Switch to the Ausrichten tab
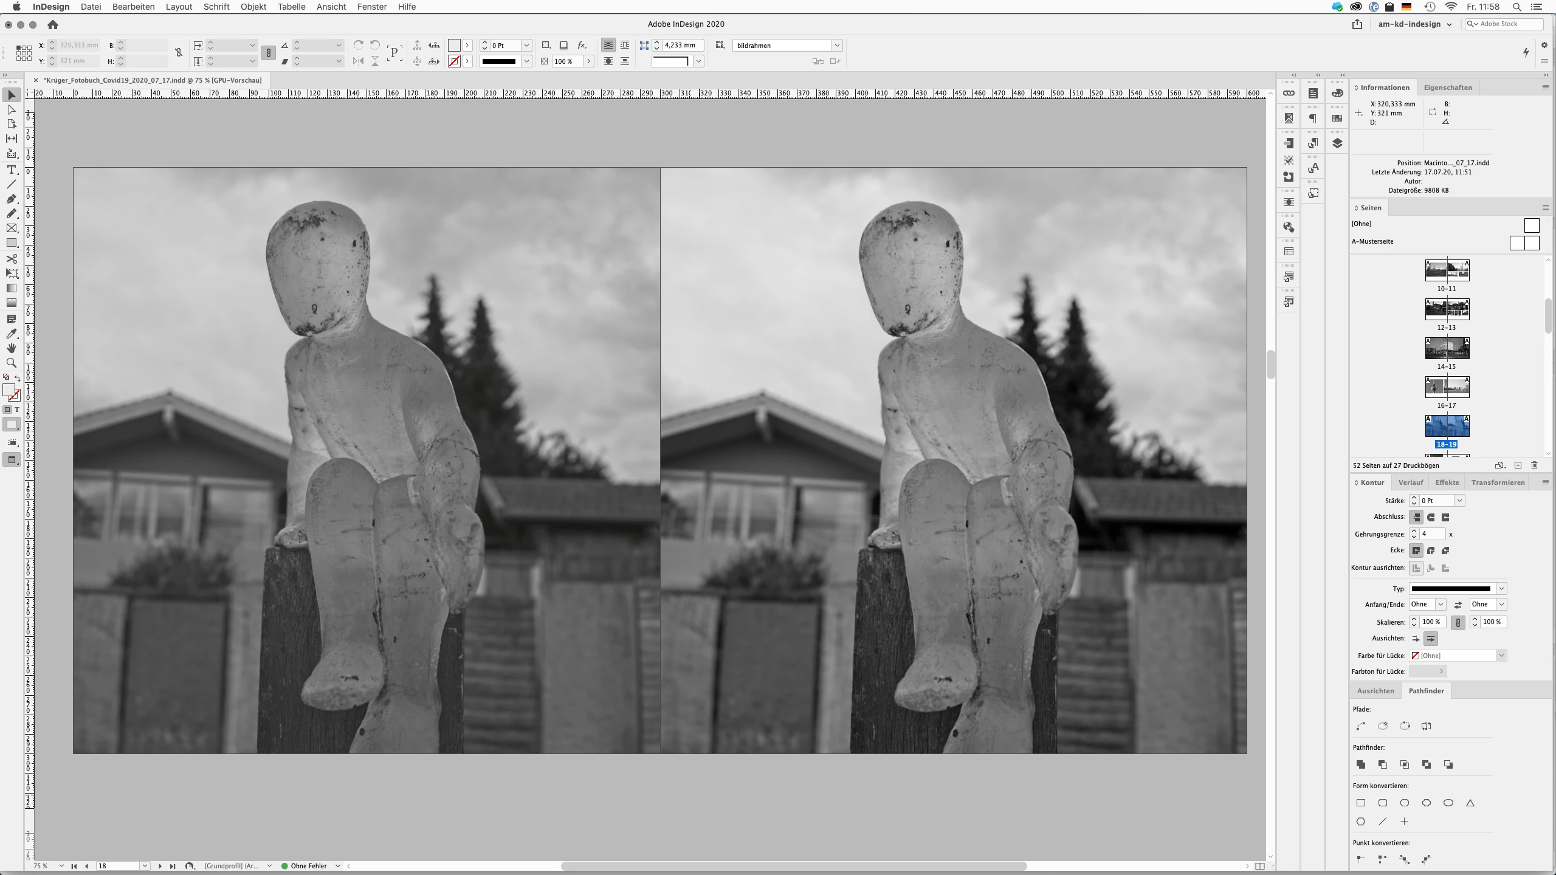 coord(1375,691)
